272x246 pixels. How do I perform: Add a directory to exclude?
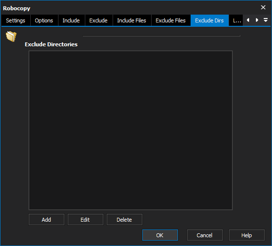[x=46, y=220]
